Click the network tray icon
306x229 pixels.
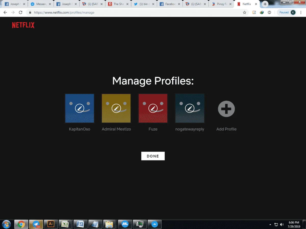coord(276,224)
